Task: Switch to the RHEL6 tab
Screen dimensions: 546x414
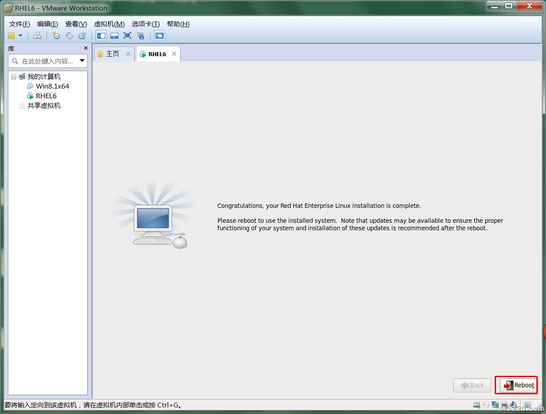Action: pos(157,54)
